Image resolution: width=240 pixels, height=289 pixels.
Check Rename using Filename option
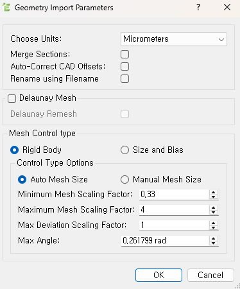click(x=124, y=79)
